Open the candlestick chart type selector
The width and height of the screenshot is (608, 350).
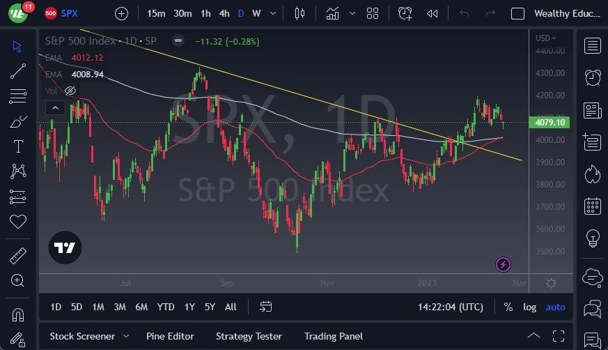[300, 13]
